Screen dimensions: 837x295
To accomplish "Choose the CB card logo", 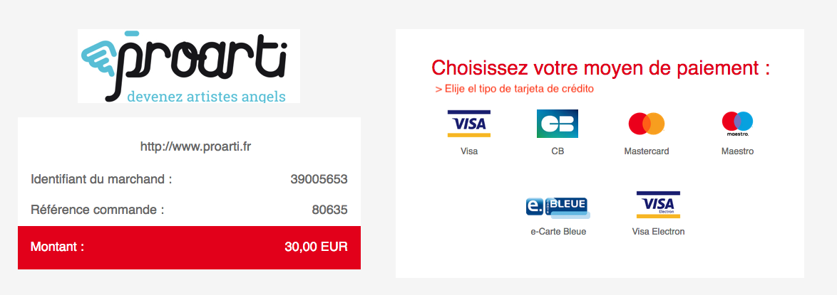I will coord(558,124).
